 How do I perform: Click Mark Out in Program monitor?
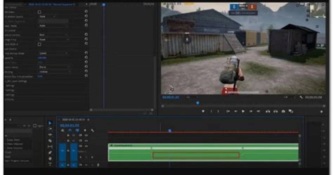click(x=218, y=111)
